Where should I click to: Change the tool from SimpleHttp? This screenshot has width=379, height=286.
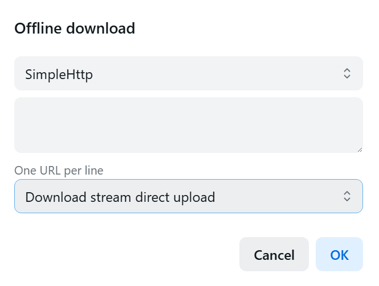point(188,73)
